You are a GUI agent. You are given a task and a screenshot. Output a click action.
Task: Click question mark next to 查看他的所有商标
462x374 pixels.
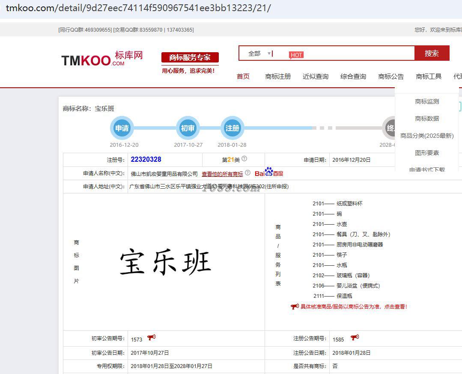(248, 173)
